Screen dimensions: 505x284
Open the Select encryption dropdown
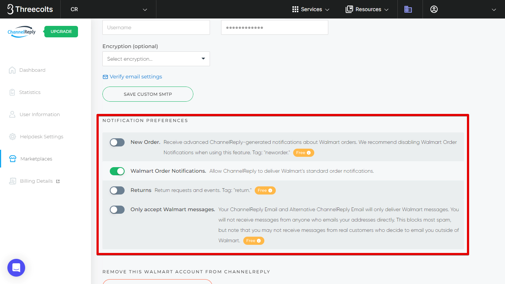pyautogui.click(x=156, y=59)
